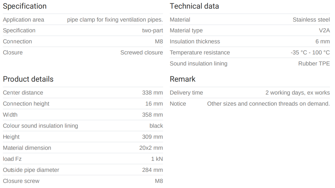Select the Application area row label
This screenshot has width=335, height=188.
pyautogui.click(x=23, y=20)
